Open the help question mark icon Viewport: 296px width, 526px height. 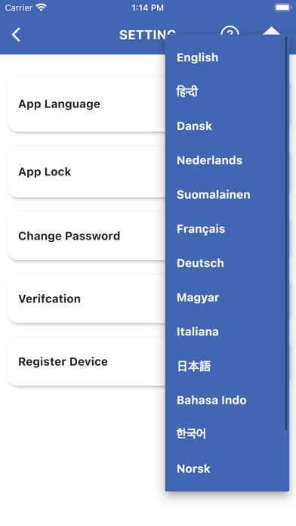click(x=230, y=31)
